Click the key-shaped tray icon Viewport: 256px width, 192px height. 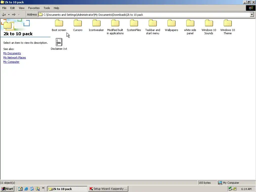[235, 189]
